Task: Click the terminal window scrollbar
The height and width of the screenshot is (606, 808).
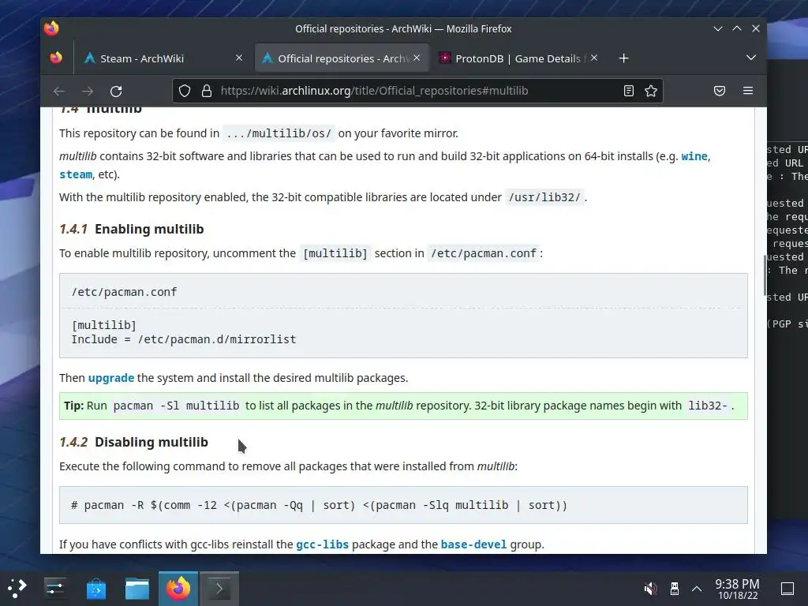Action: pyautogui.click(x=764, y=275)
